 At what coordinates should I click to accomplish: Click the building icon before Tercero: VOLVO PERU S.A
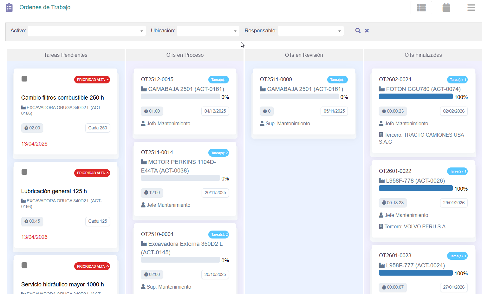click(382, 226)
